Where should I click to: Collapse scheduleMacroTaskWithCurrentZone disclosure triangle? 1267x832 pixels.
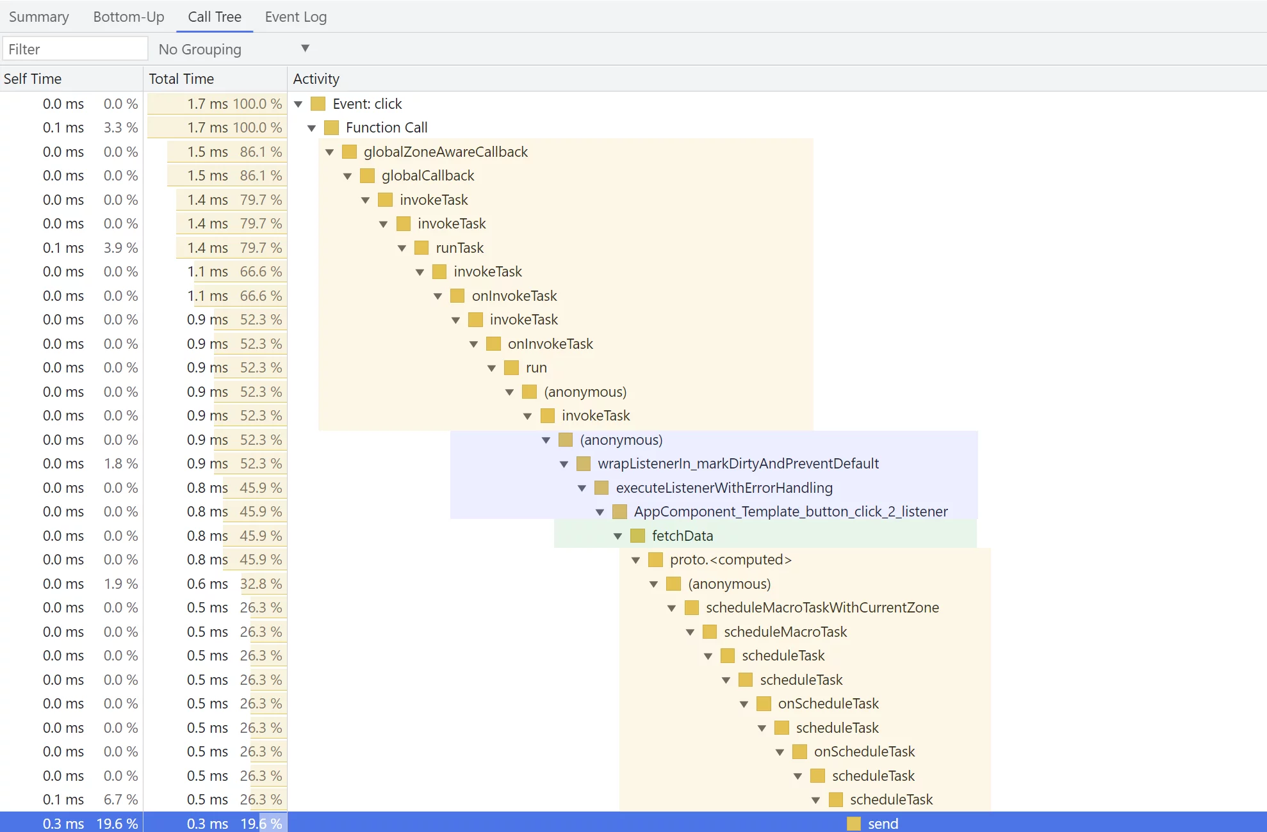pyautogui.click(x=672, y=608)
